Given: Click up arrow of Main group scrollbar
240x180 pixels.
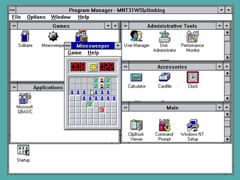Looking at the screenshot, I should [227, 114].
